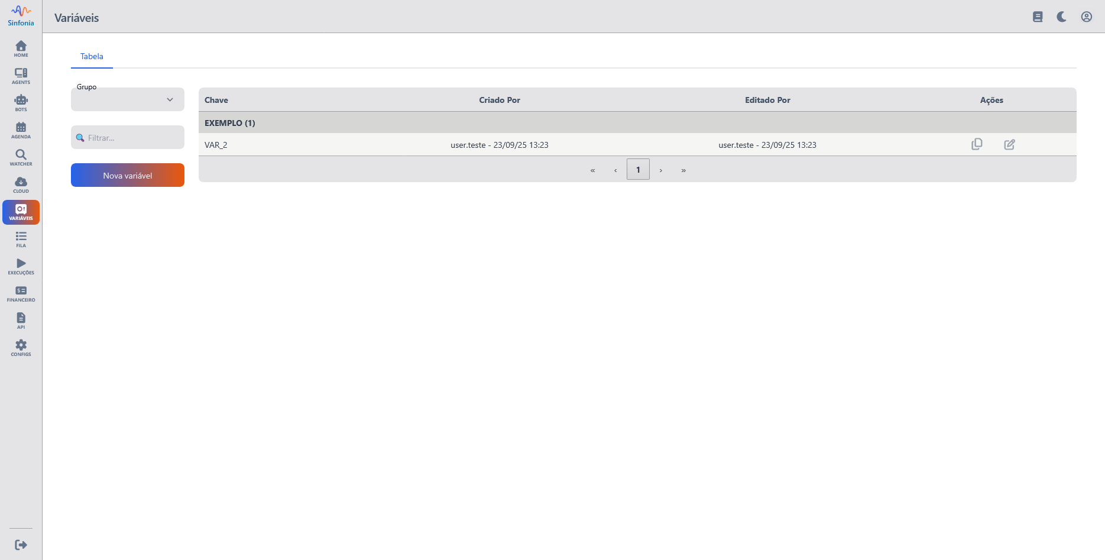
Task: Click the Financeiro sidebar icon
Action: click(21, 294)
